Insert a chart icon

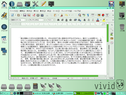pos(103,15)
